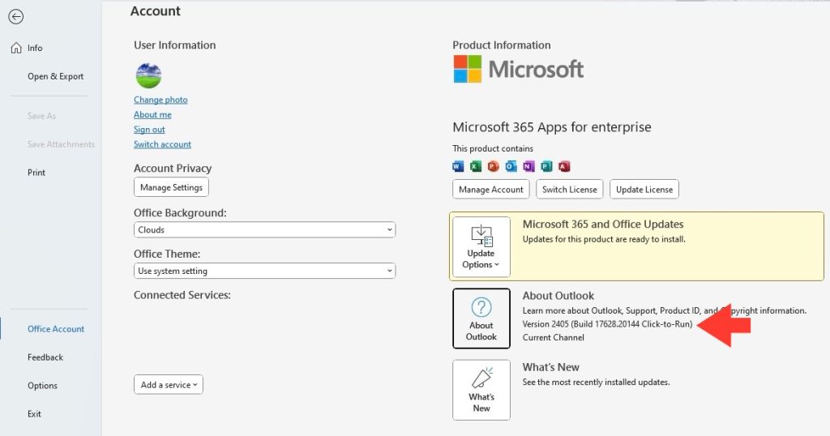Click the Save Attachments sidebar item
This screenshot has height=436, width=830.
click(61, 144)
